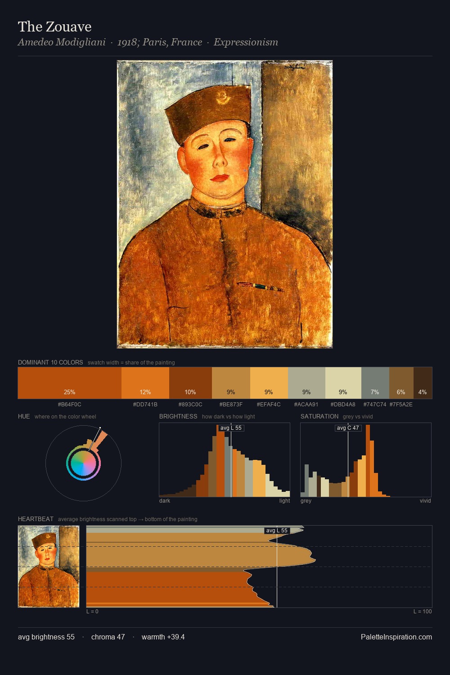Screen dimensions: 450x675
Task: Click the "avg brightness 55" footer stat
Action: [46, 637]
